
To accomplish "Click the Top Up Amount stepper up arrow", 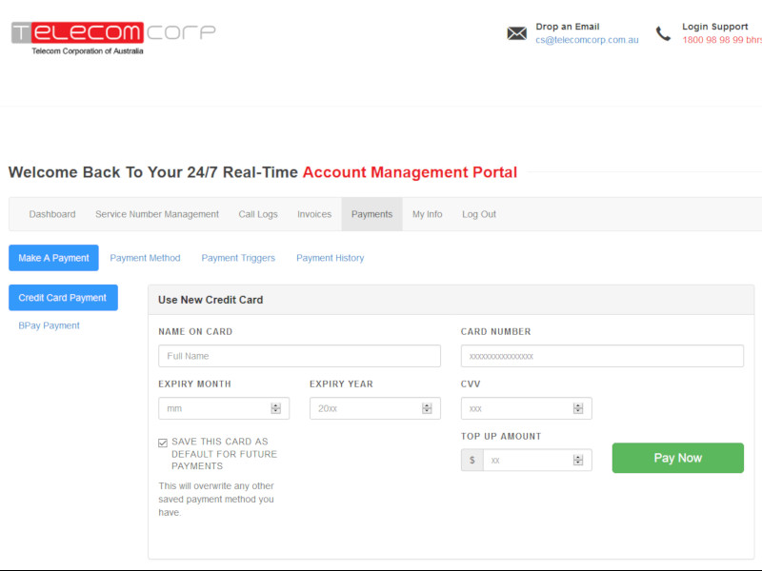I will (577, 456).
